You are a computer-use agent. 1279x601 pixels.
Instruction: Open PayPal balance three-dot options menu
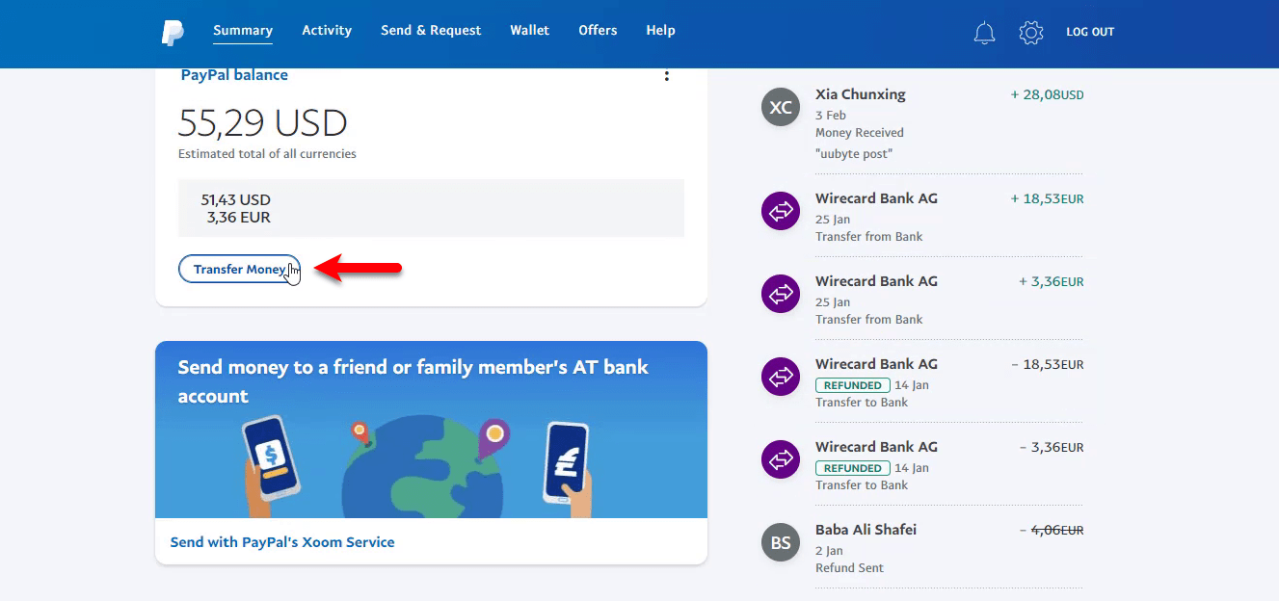pos(666,75)
